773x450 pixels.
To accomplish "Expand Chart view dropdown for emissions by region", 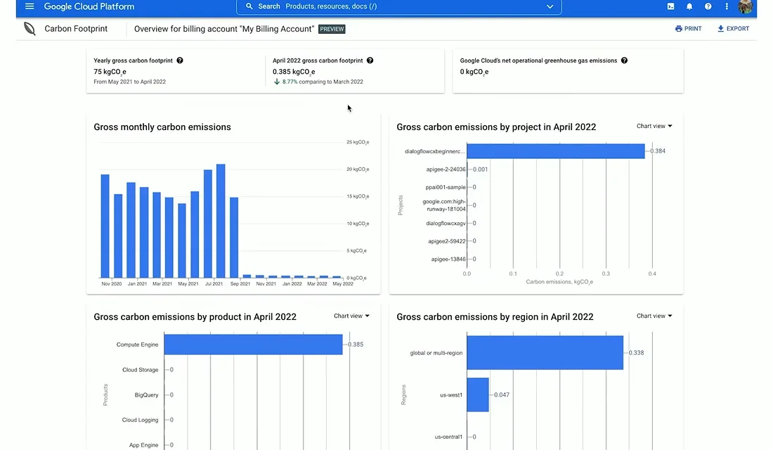I will [x=654, y=316].
